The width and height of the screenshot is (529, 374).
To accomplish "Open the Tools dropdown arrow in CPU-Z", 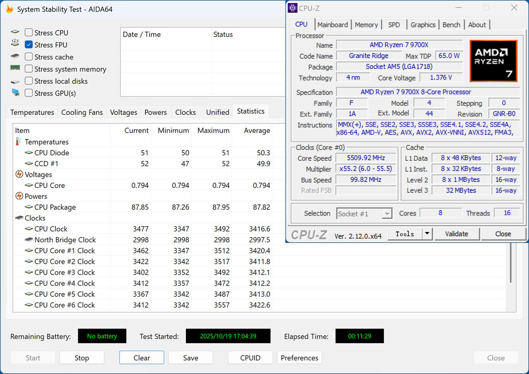I will 427,234.
